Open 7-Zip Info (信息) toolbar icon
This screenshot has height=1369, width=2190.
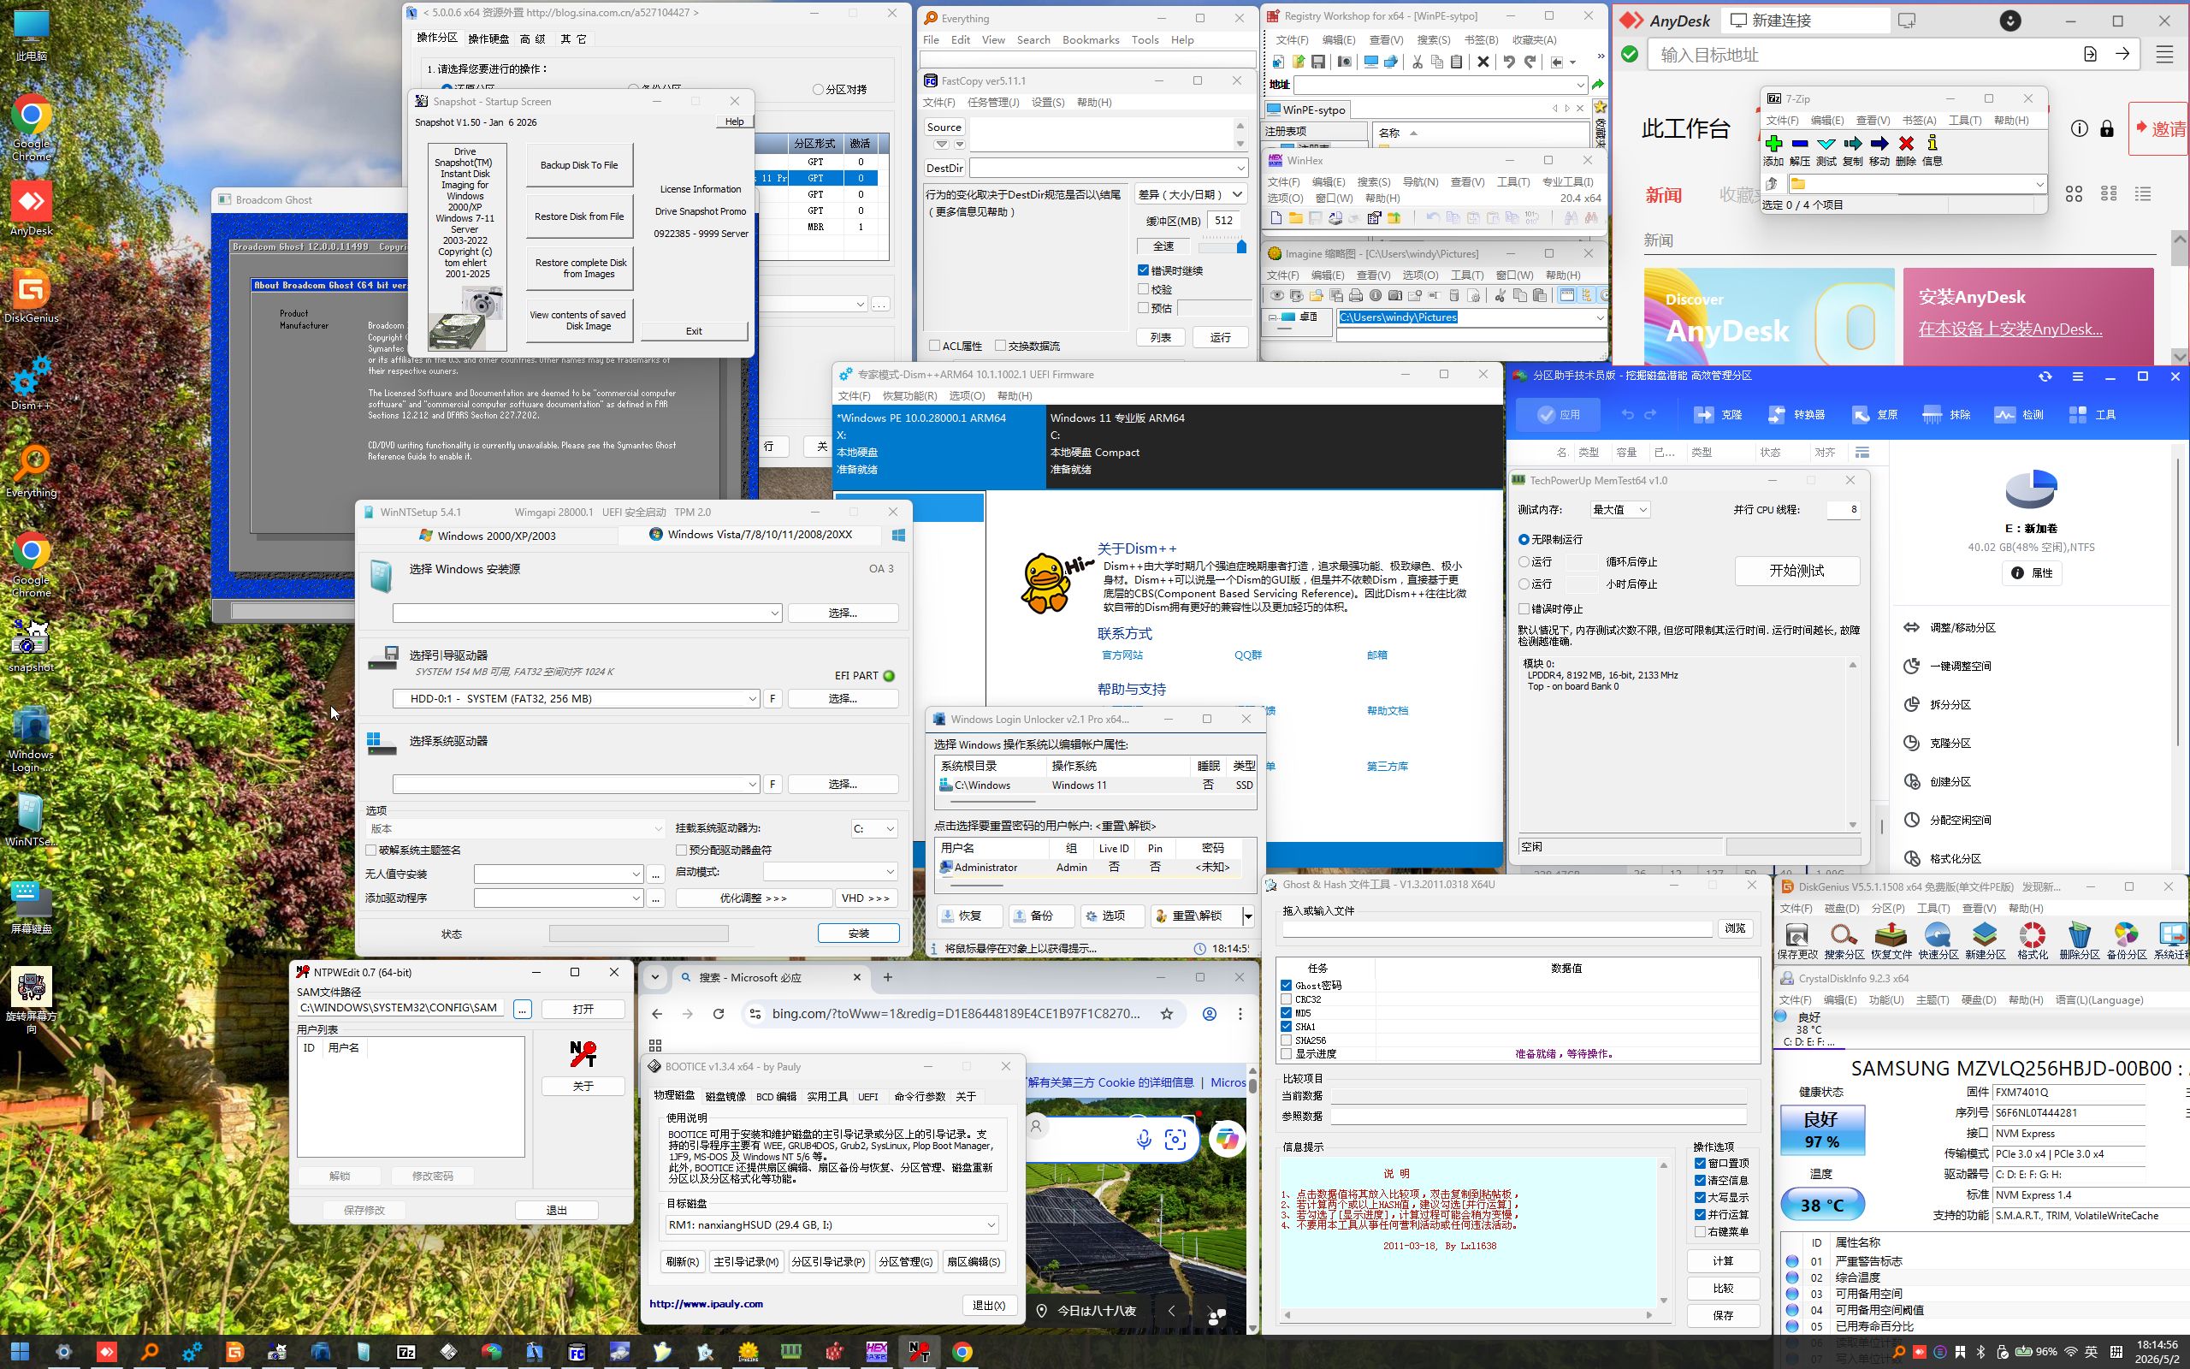[1933, 143]
